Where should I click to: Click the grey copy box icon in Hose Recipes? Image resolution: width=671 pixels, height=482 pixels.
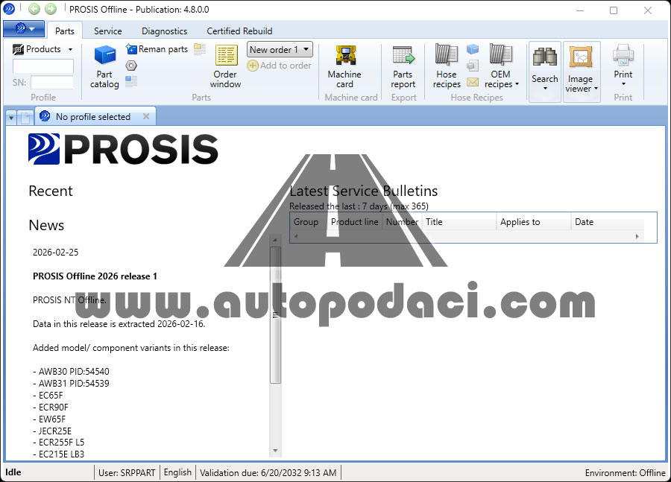point(473,66)
